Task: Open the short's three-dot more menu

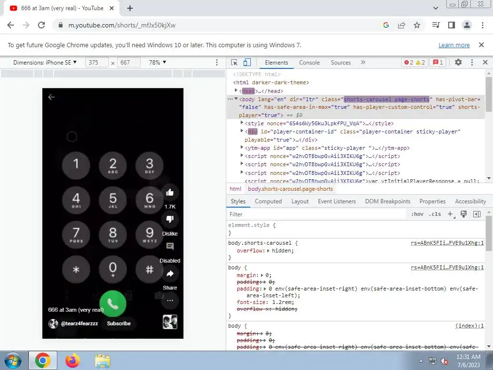Action: tap(170, 301)
